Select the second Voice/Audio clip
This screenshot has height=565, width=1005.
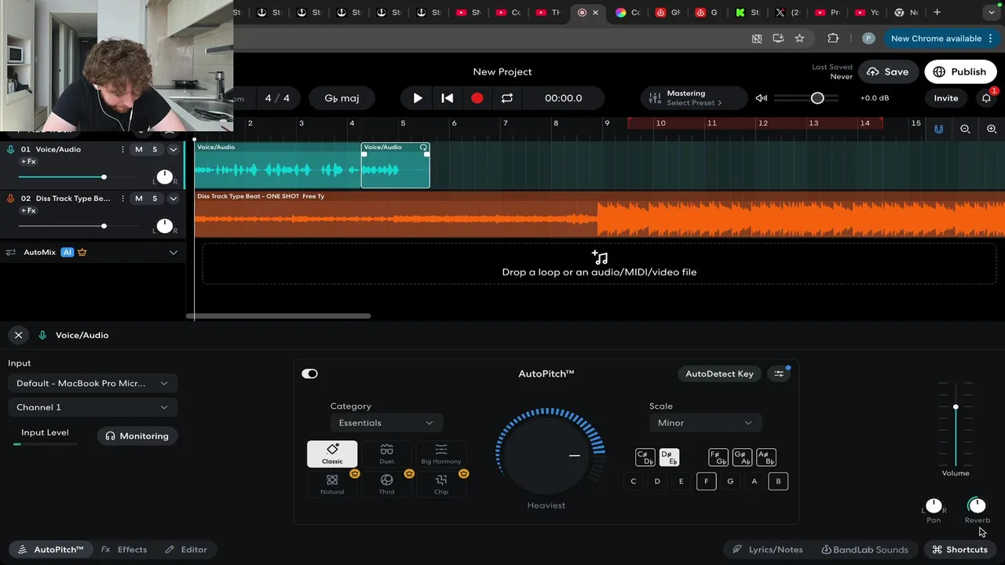pyautogui.click(x=395, y=166)
